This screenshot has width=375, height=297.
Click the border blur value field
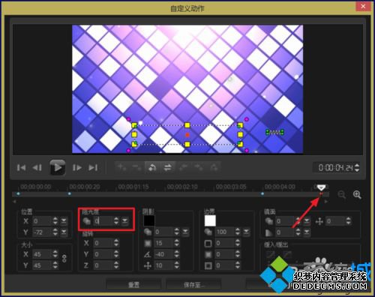click(x=225, y=254)
